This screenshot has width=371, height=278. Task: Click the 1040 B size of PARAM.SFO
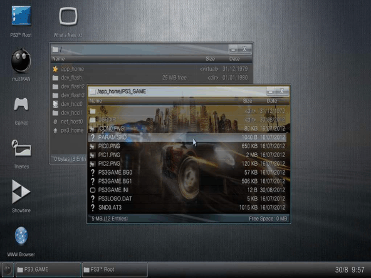tap(249, 137)
